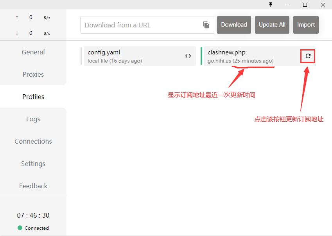Switch to the Logs tab

33,119
